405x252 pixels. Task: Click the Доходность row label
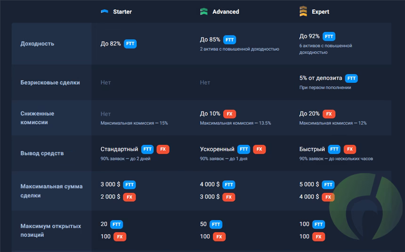[x=37, y=44]
